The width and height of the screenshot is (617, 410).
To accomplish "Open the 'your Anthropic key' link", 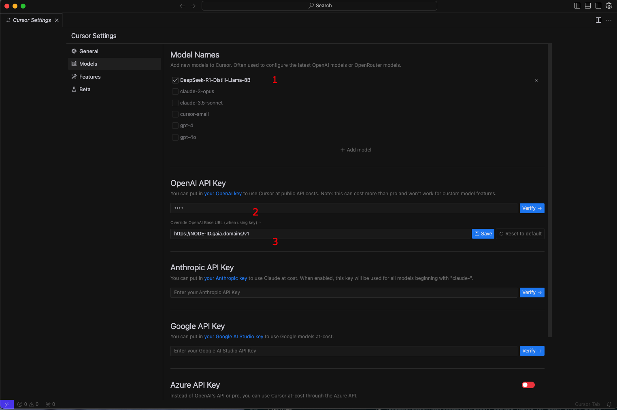I will [x=226, y=278].
